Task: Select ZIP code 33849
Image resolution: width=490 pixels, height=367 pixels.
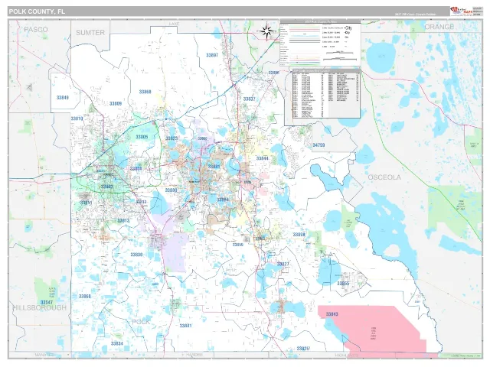Action: coord(63,98)
